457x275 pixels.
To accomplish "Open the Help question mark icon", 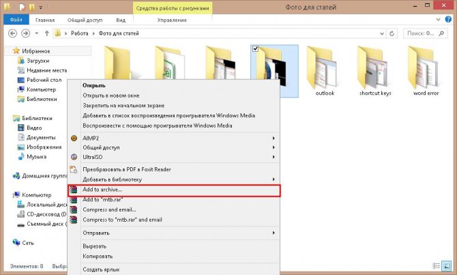I will [448, 20].
